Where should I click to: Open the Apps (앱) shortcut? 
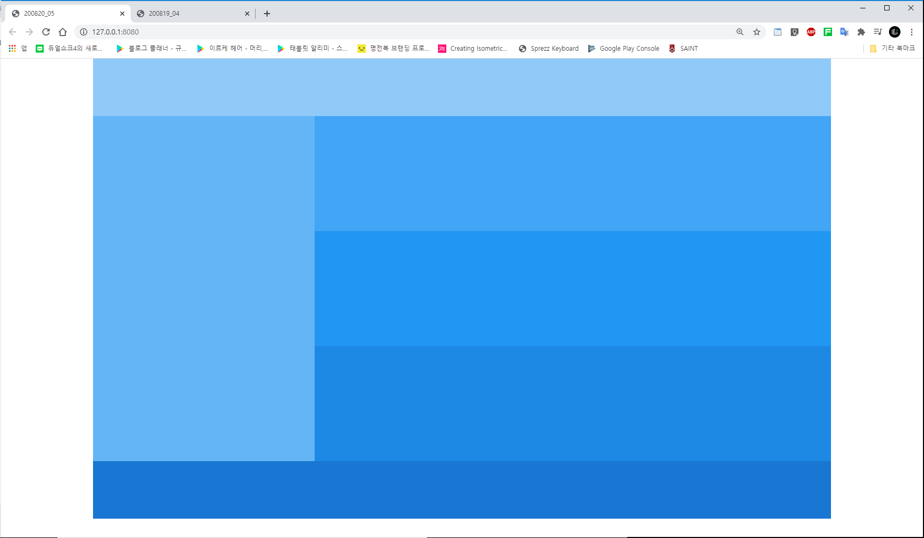pyautogui.click(x=18, y=49)
